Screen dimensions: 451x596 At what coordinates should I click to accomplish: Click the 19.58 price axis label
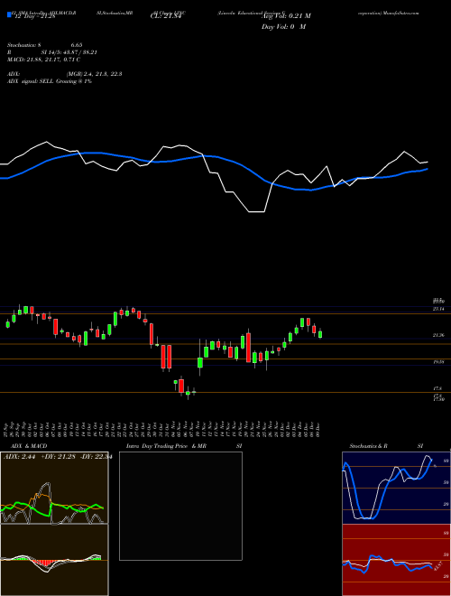click(x=438, y=362)
